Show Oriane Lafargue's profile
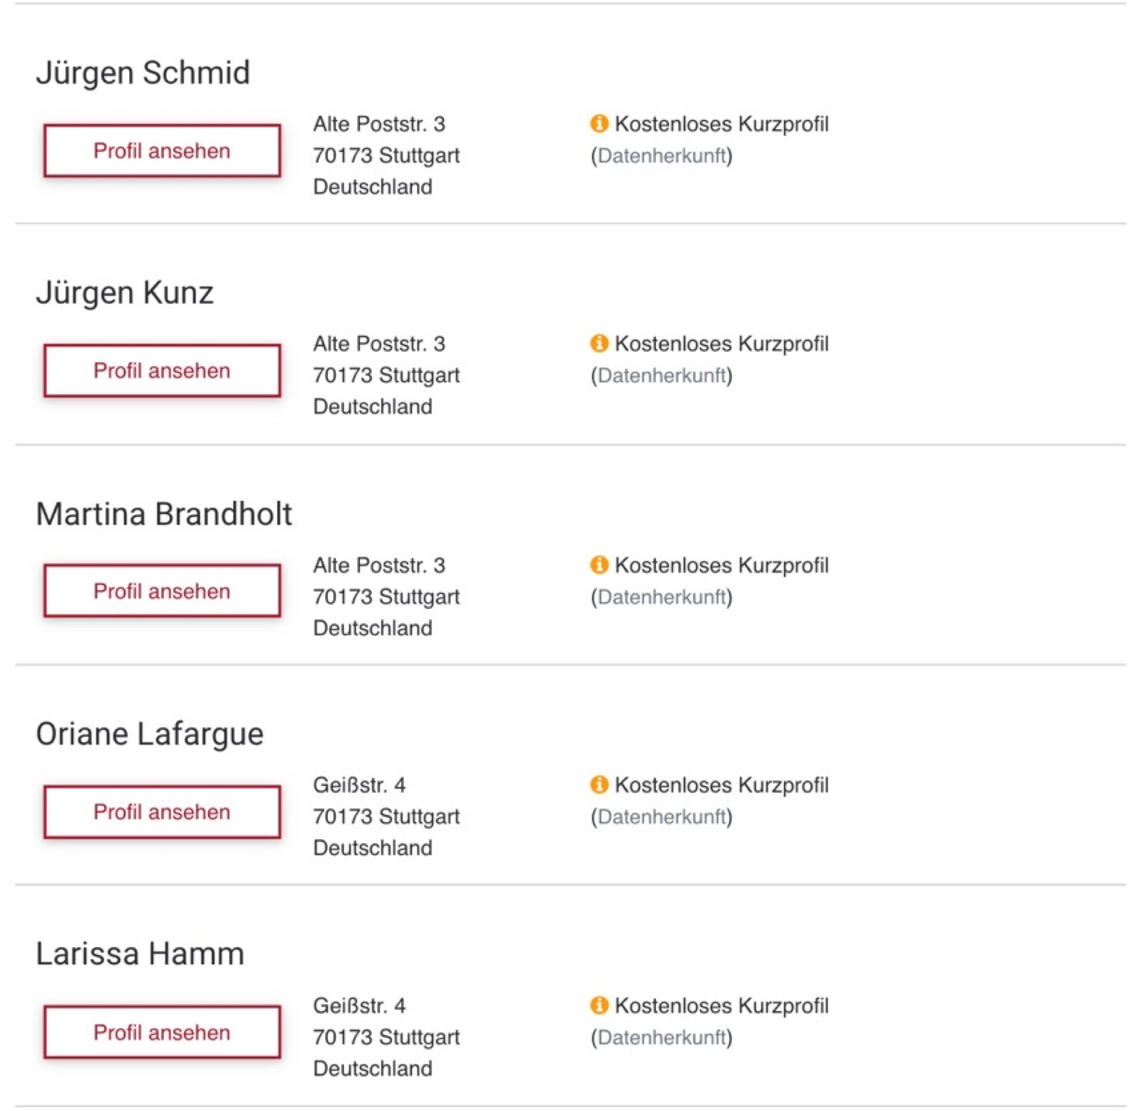Viewport: 1141px width, 1111px height. 162,812
